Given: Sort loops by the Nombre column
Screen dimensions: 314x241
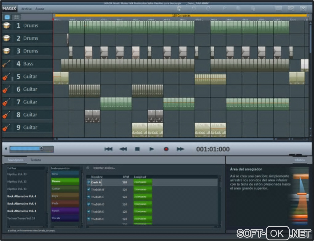Looking at the screenshot, I should point(97,177).
